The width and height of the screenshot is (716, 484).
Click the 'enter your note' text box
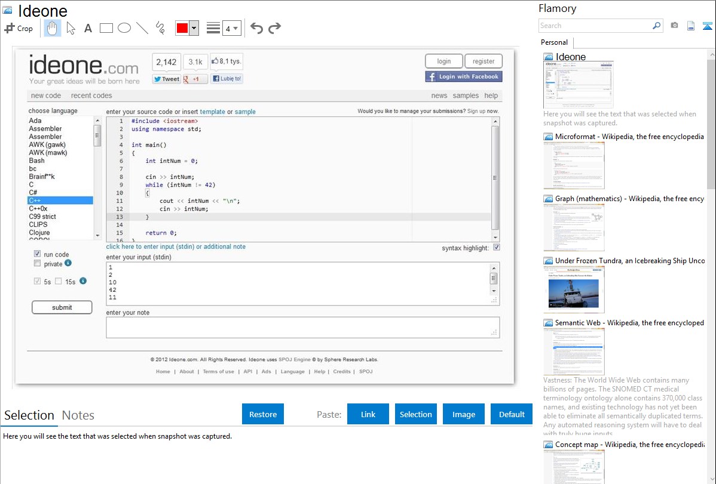(x=303, y=328)
